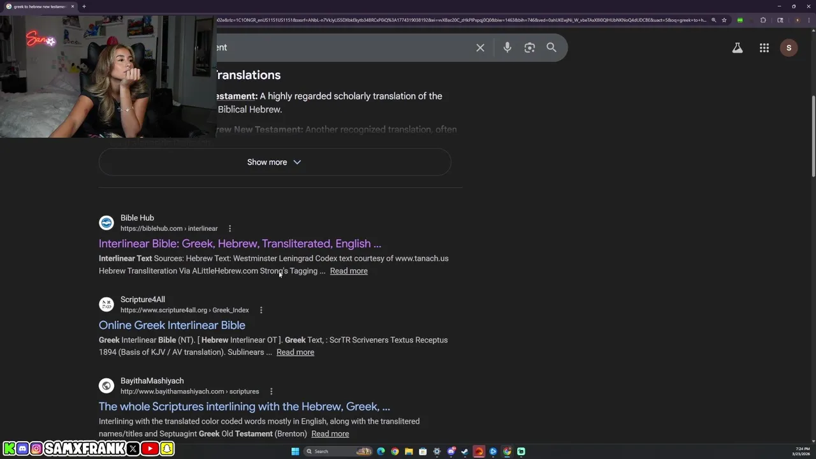Submit query with the magnifier search icon
The image size is (816, 459).
click(551, 48)
